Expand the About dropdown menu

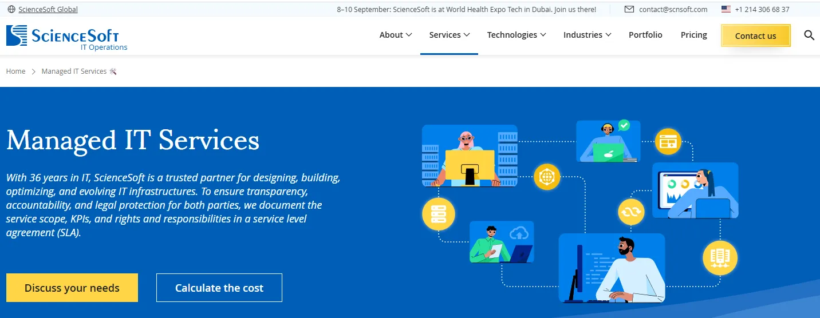coord(395,35)
